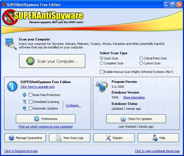Click the Automatic Updates computer icon
Image resolution: width=184 pixels, height=156 pixels.
coord(24,108)
